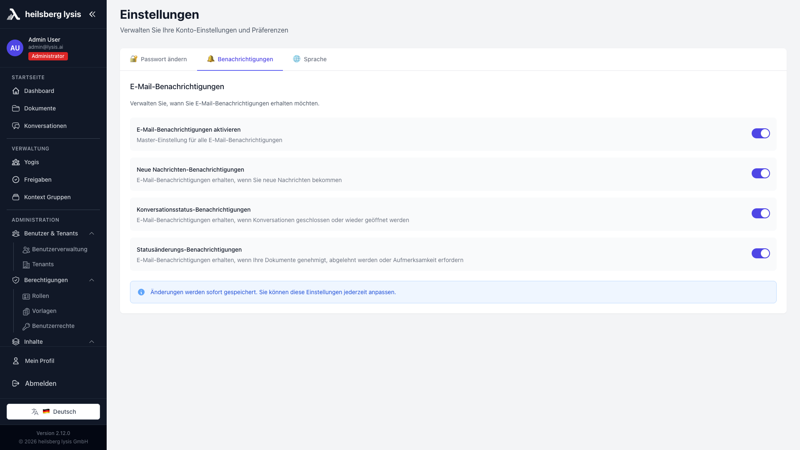Open the Sprache tab
Screen dimensions: 800x450
(x=310, y=59)
